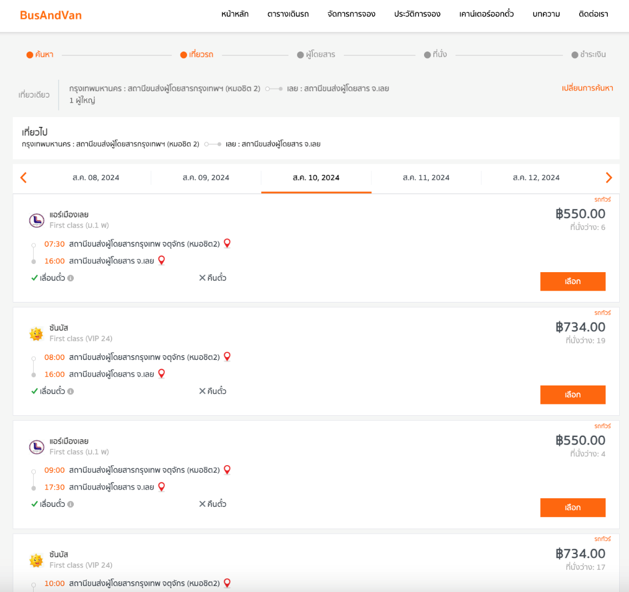
Task: Click ซันบัส sun logo on 10:00 trip
Action: point(36,560)
